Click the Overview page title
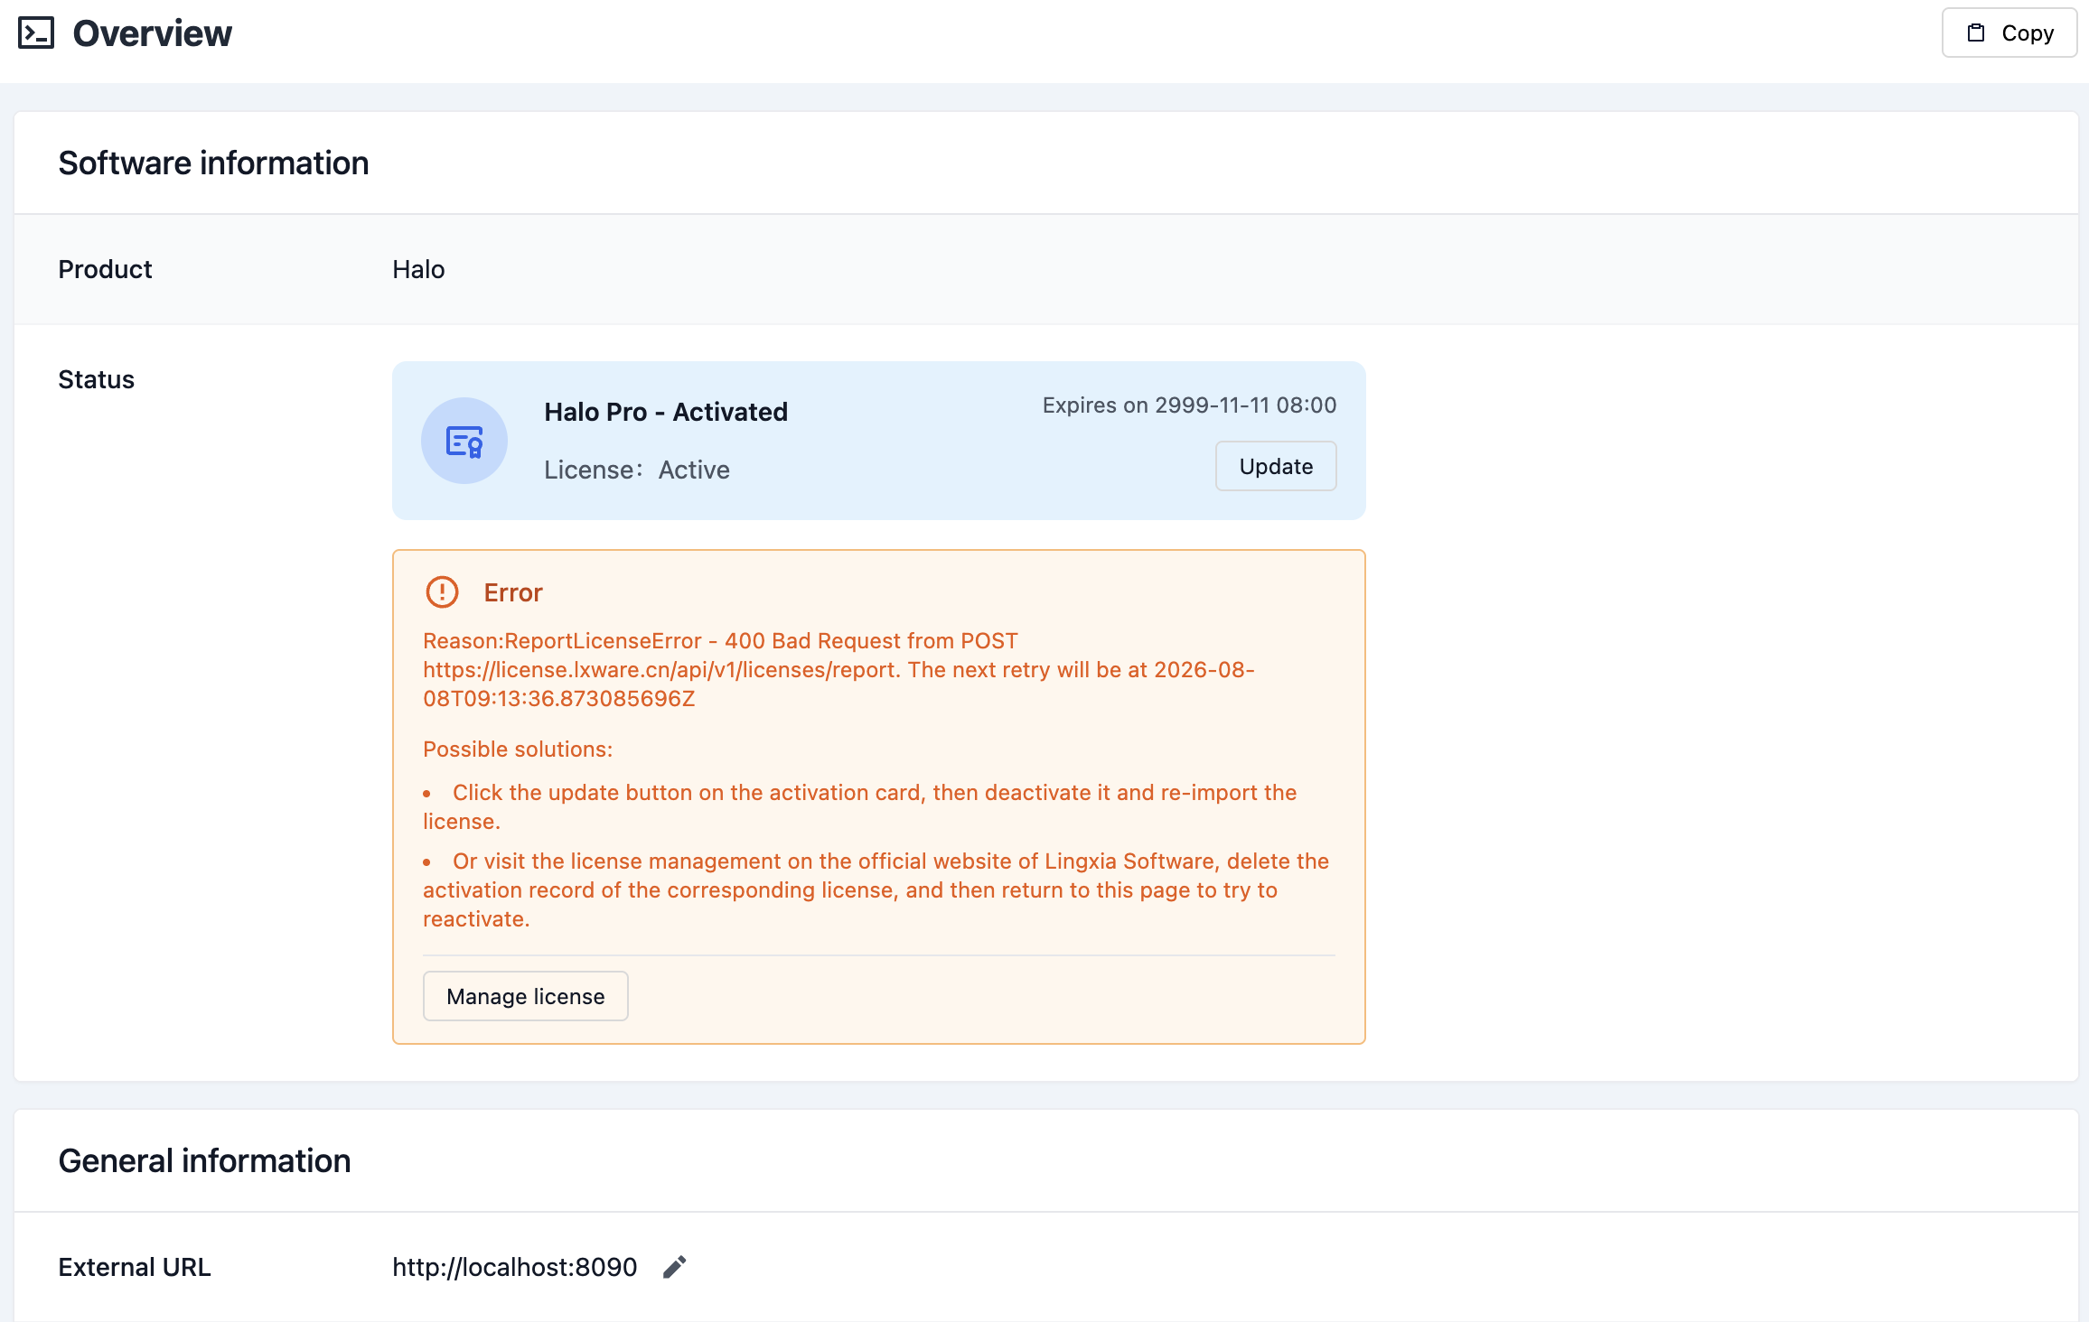The width and height of the screenshot is (2089, 1322). pyautogui.click(x=153, y=33)
